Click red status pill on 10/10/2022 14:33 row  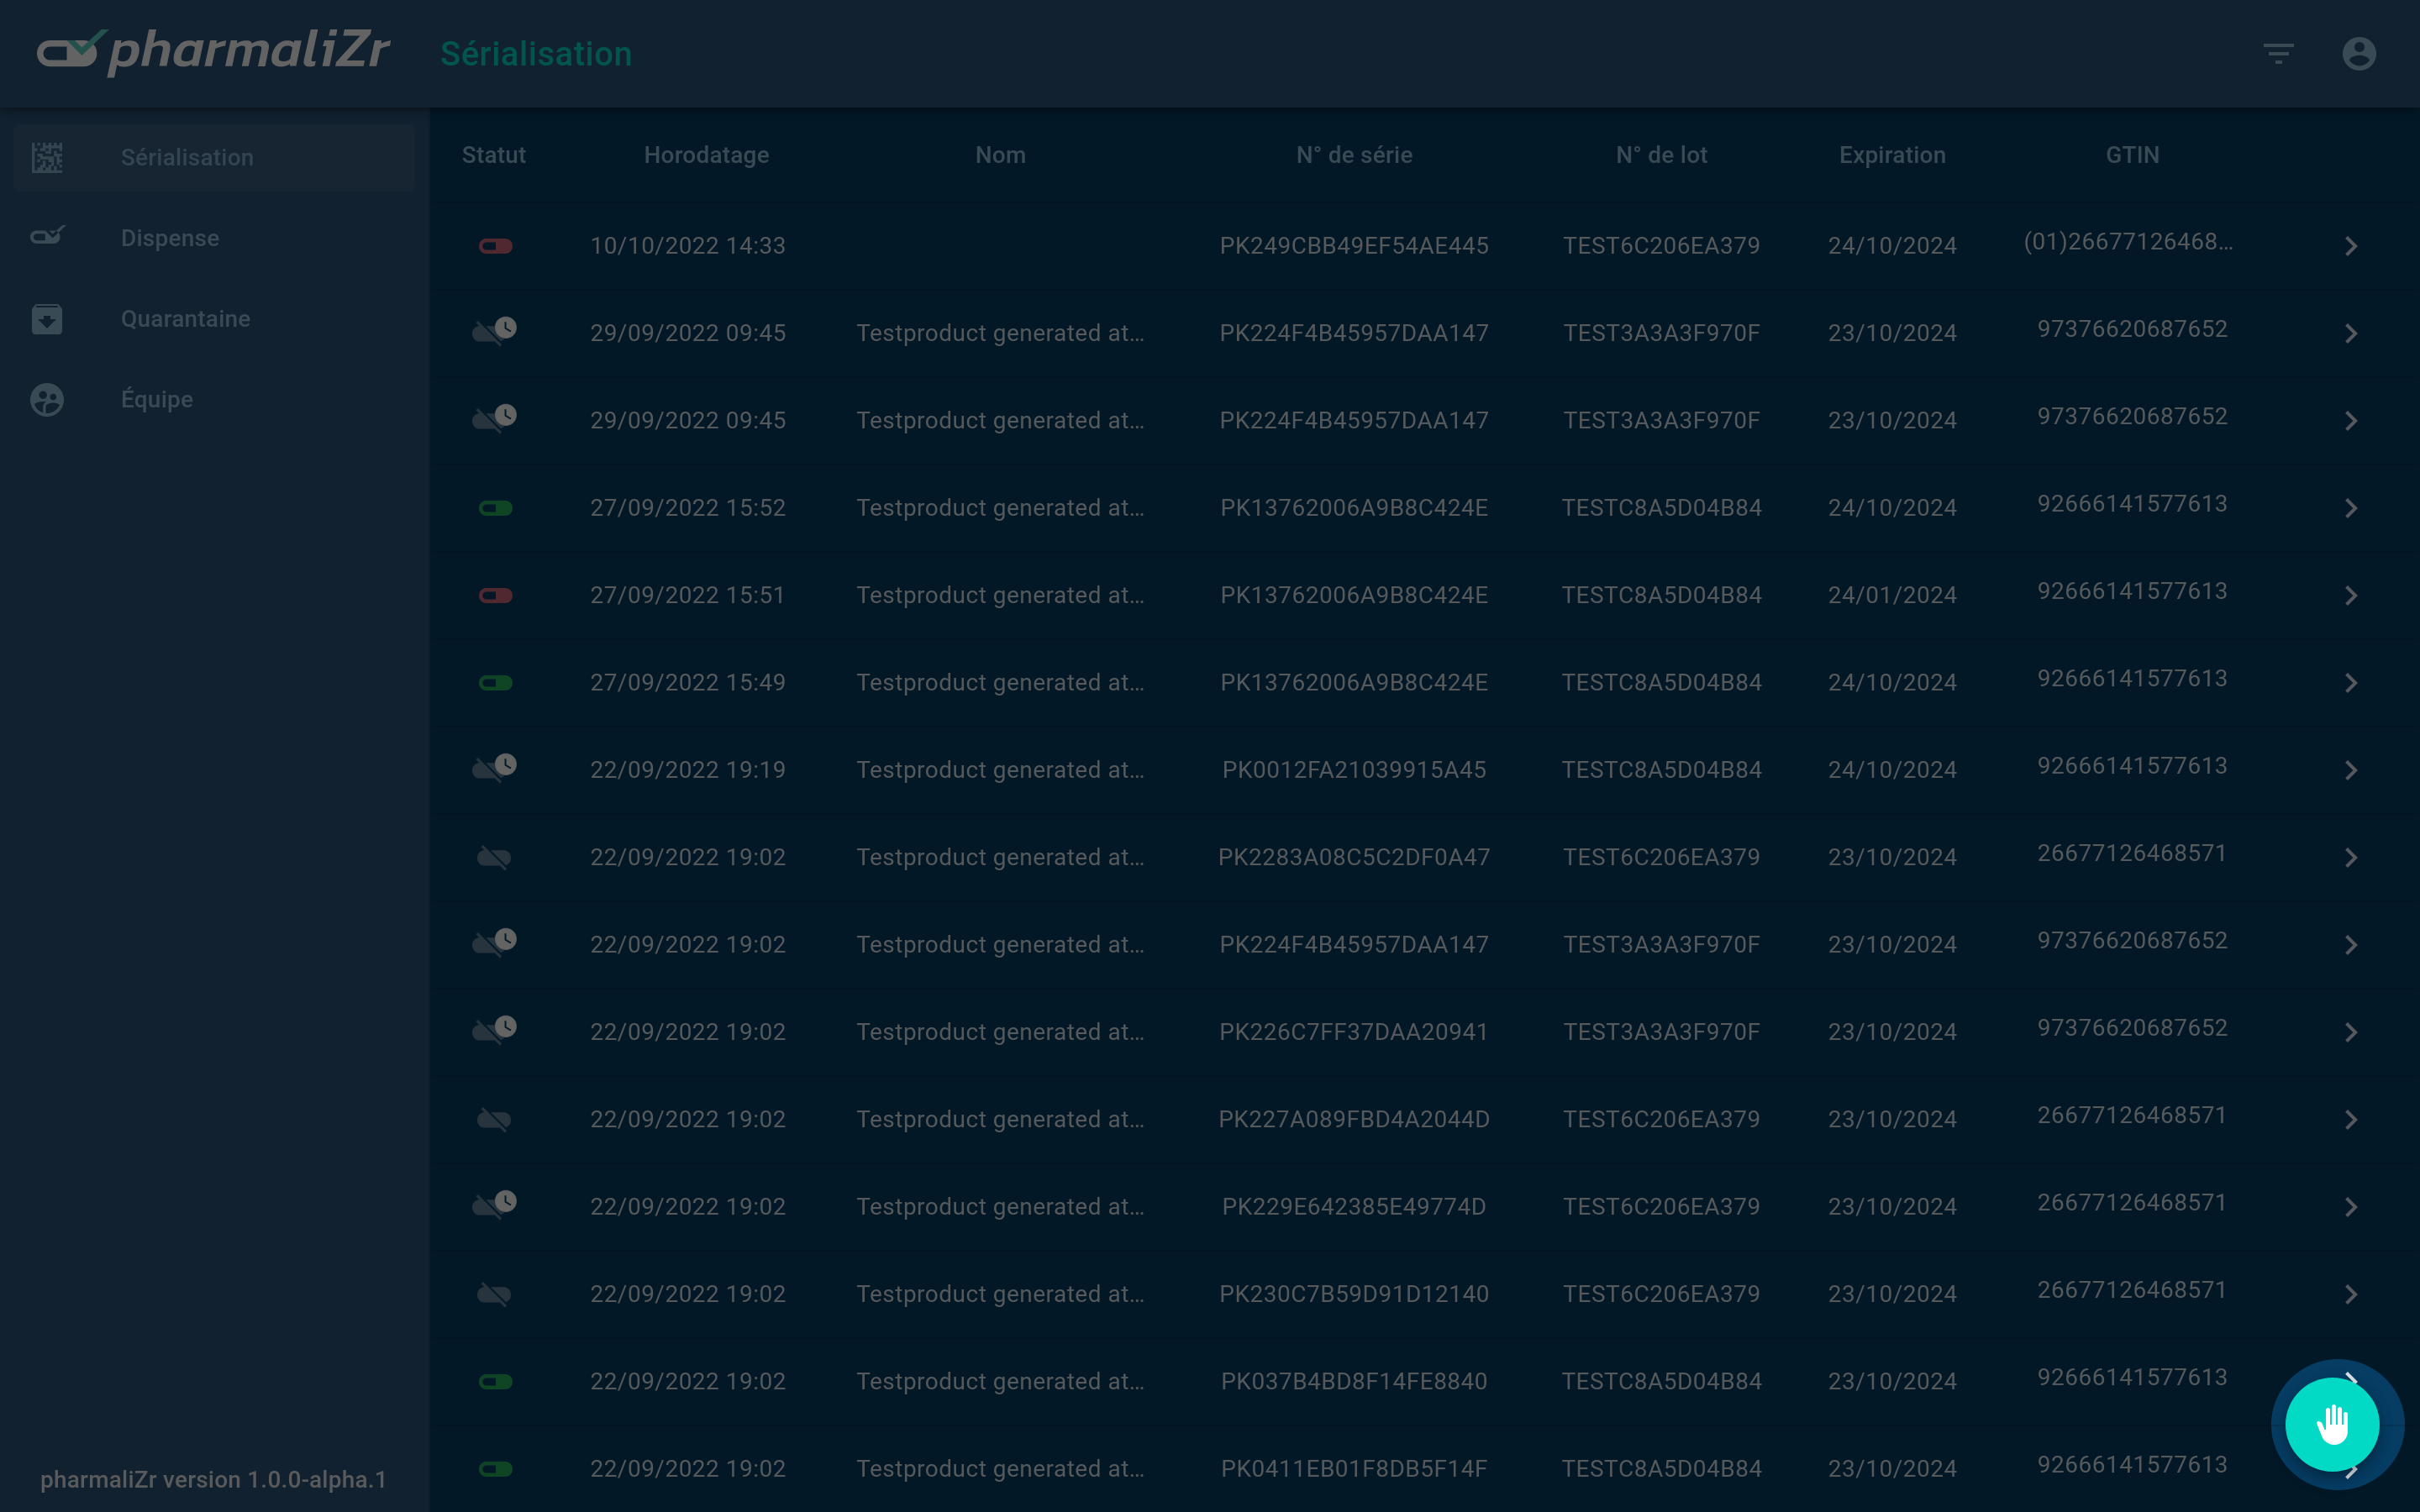click(495, 246)
